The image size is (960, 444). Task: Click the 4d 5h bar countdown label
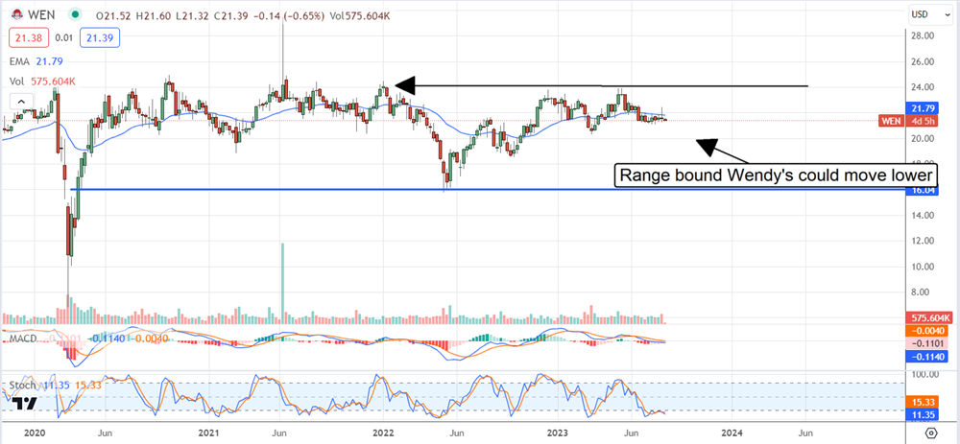click(922, 121)
